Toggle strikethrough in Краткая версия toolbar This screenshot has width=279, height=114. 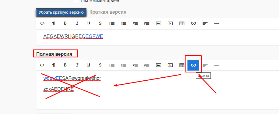click(100, 23)
